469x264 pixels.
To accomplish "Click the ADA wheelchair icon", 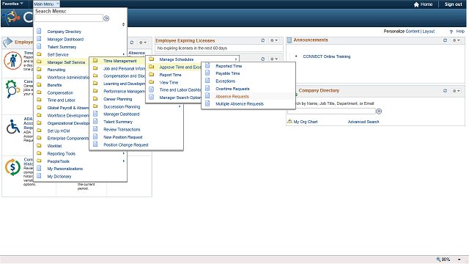I will (13, 127).
